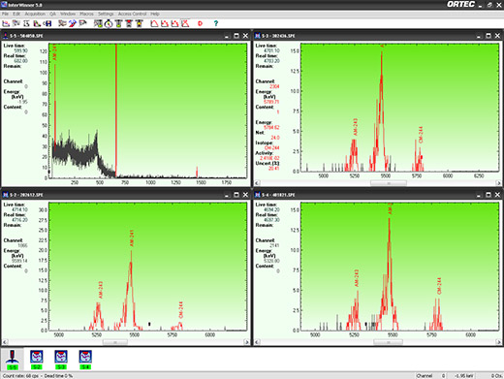Screen dimensions: 504x379
Task: Open the Help menu
Action: (155, 14)
